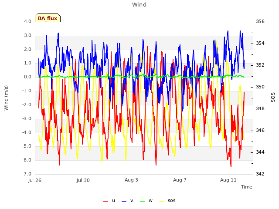Select the 'sos' legend label text

point(171,201)
